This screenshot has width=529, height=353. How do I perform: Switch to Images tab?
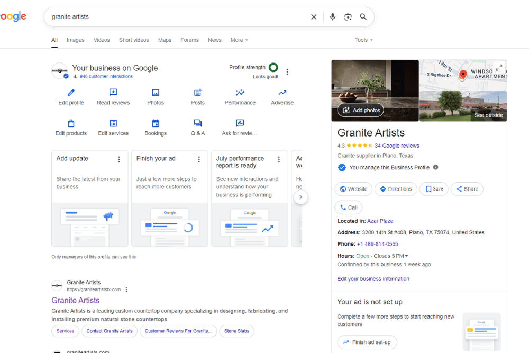pos(75,40)
